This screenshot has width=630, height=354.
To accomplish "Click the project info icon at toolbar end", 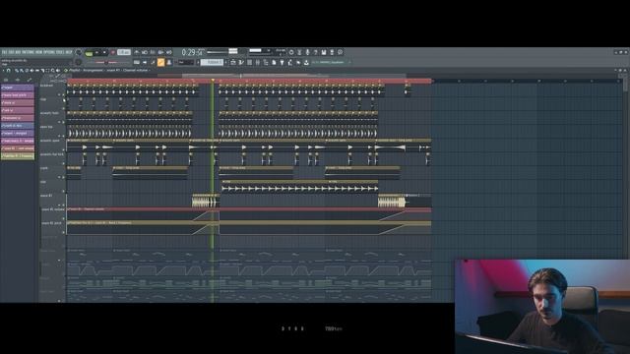I will pyautogui.click(x=341, y=52).
